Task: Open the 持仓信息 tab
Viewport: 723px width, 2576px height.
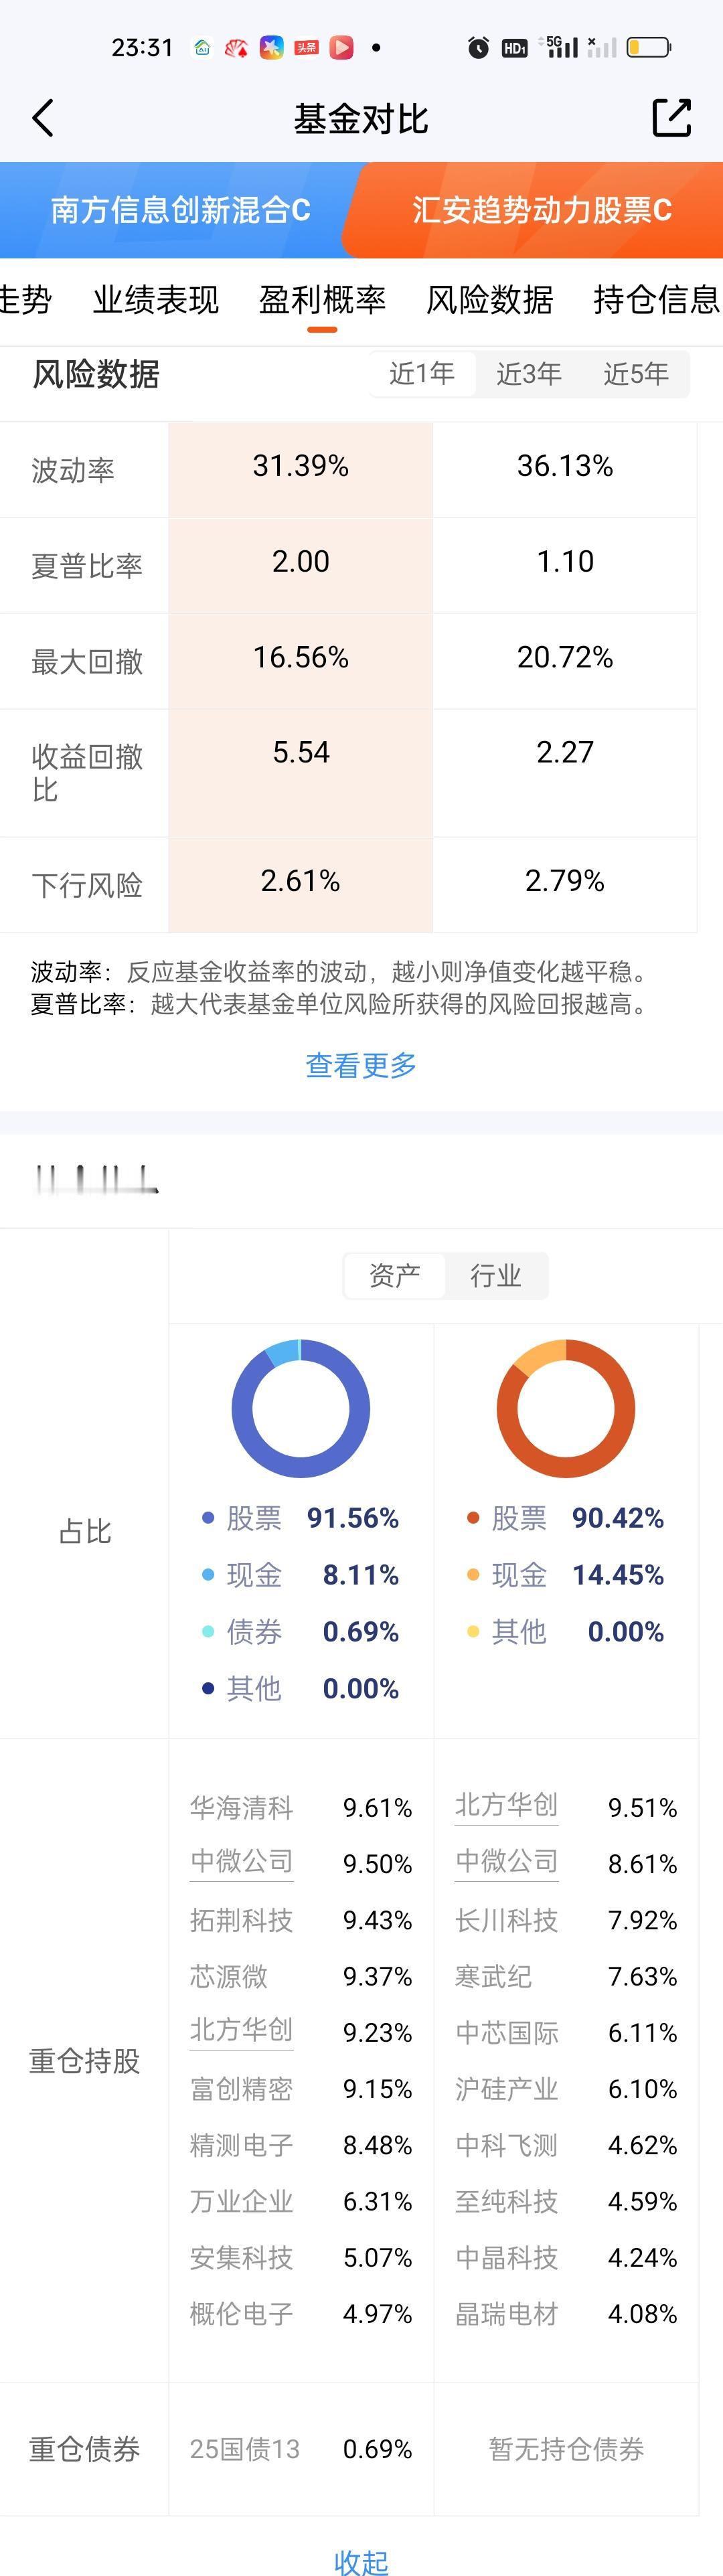Action: pyautogui.click(x=657, y=299)
